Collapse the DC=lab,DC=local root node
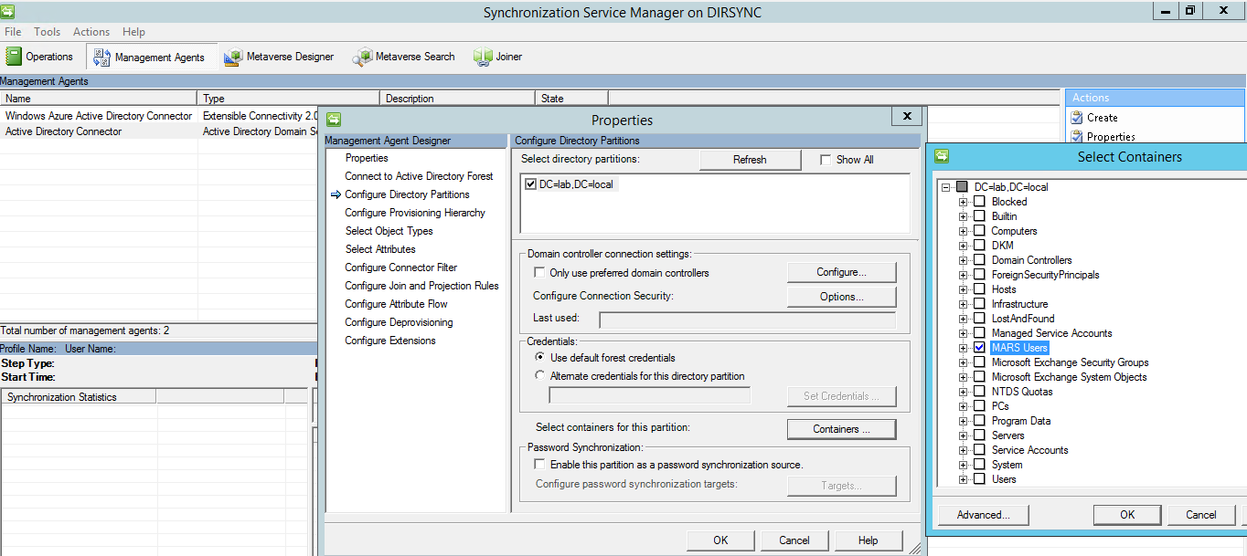1247x556 pixels. pos(945,187)
